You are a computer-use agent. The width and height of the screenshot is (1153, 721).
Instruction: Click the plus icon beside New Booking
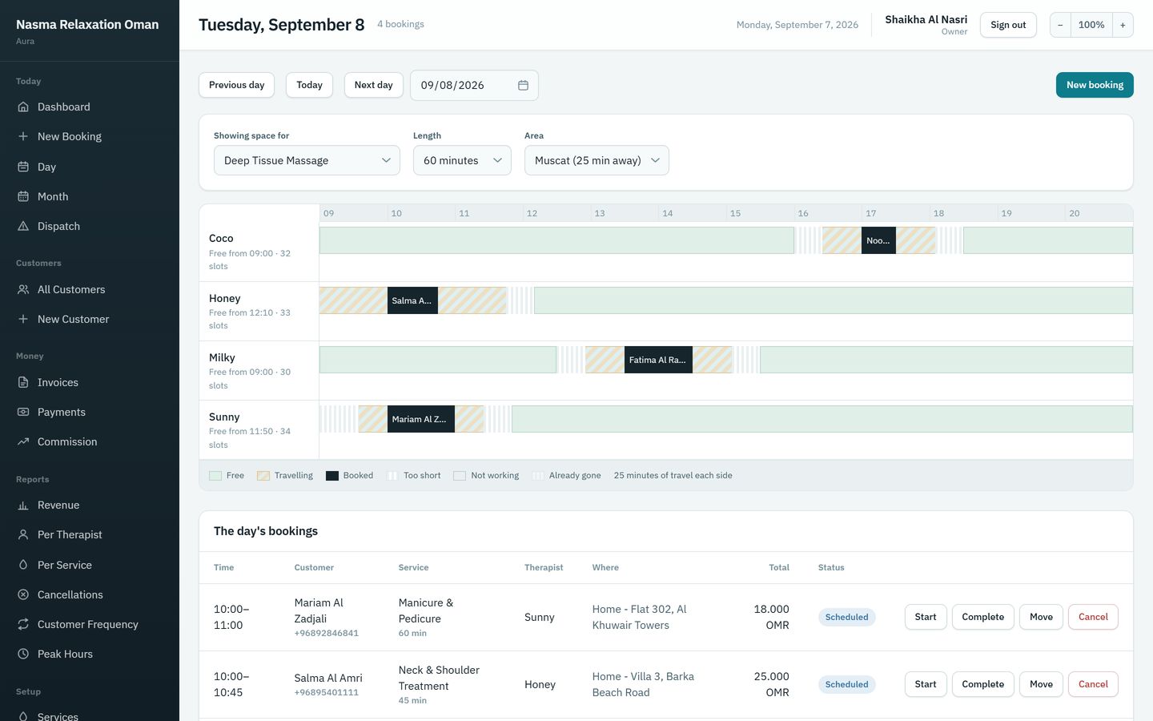tap(23, 136)
